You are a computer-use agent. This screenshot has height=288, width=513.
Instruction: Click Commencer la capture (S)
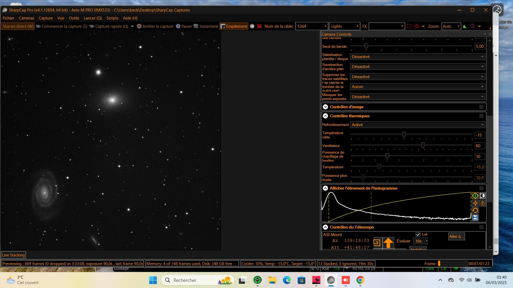[62, 26]
